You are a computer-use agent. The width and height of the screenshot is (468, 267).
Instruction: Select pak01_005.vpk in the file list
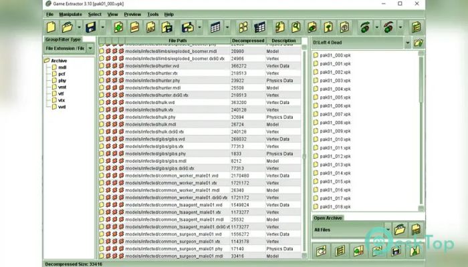tap(335, 97)
